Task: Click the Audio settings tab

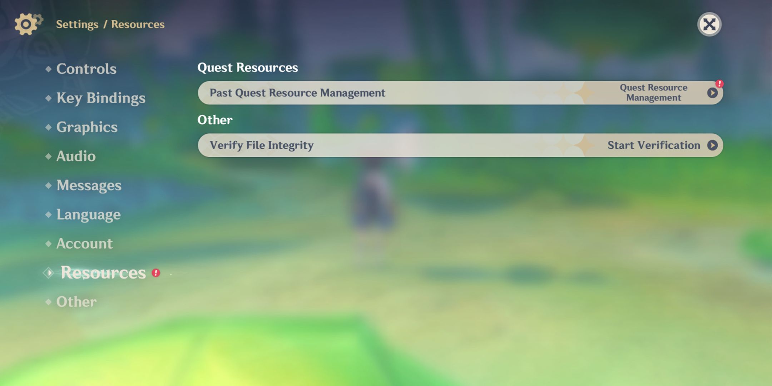Action: (76, 156)
